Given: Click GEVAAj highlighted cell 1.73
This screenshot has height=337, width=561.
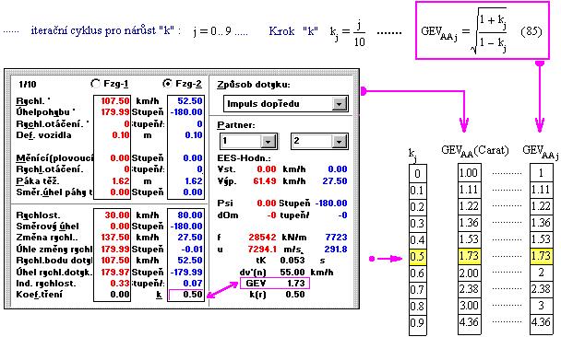Looking at the screenshot, I should [x=541, y=256].
